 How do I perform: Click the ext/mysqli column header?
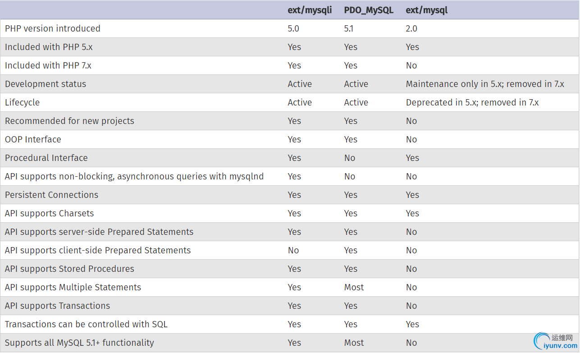pyautogui.click(x=310, y=10)
